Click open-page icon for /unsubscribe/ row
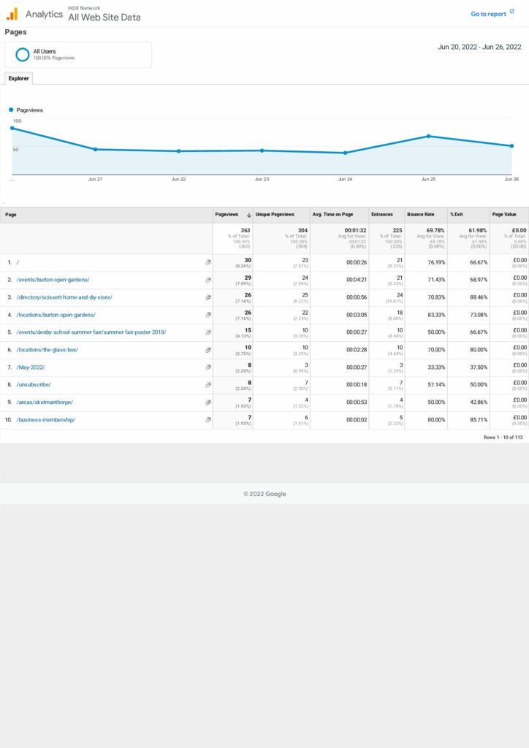Image resolution: width=529 pixels, height=748 pixels. click(208, 385)
